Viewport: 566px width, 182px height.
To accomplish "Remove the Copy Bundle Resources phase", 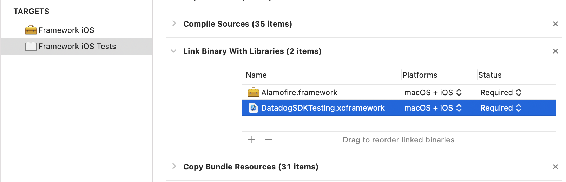I will (x=555, y=167).
